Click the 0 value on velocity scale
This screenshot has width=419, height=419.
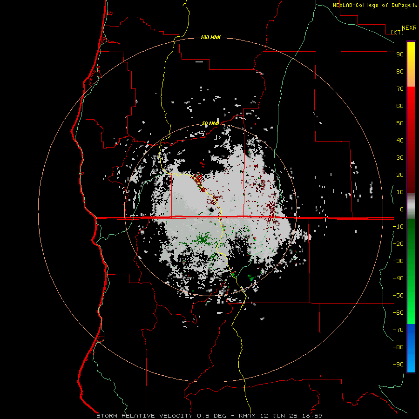[402, 209]
